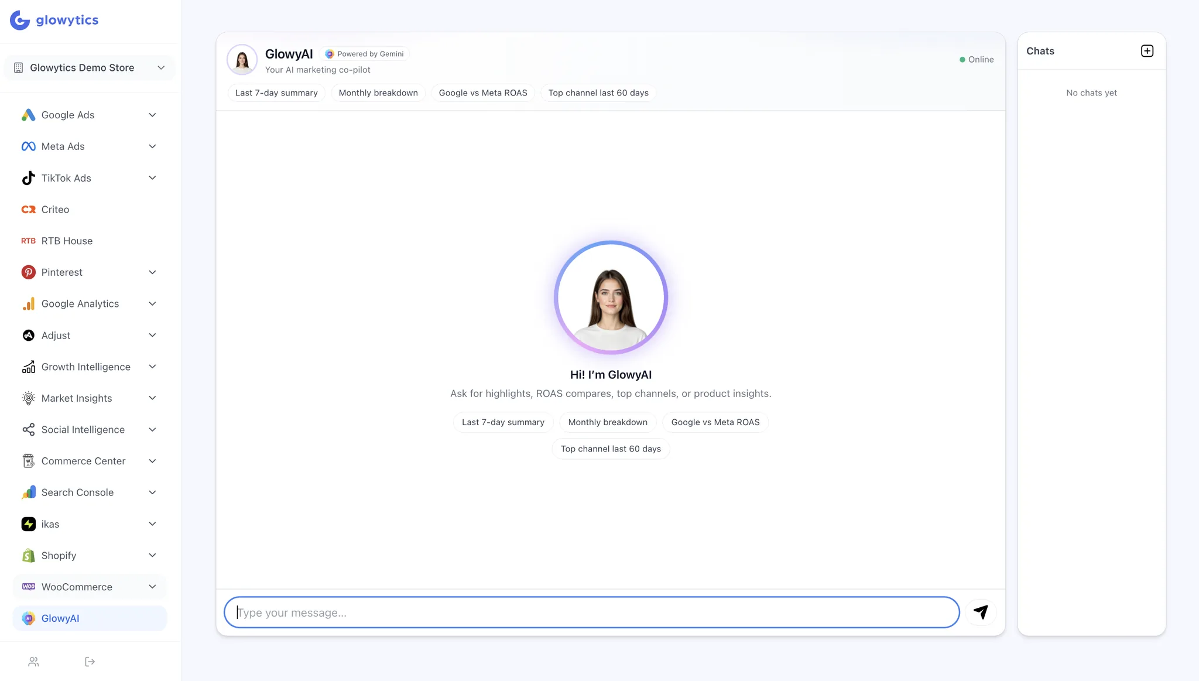
Task: Click header chip Top channel last 60 days
Action: (x=598, y=93)
